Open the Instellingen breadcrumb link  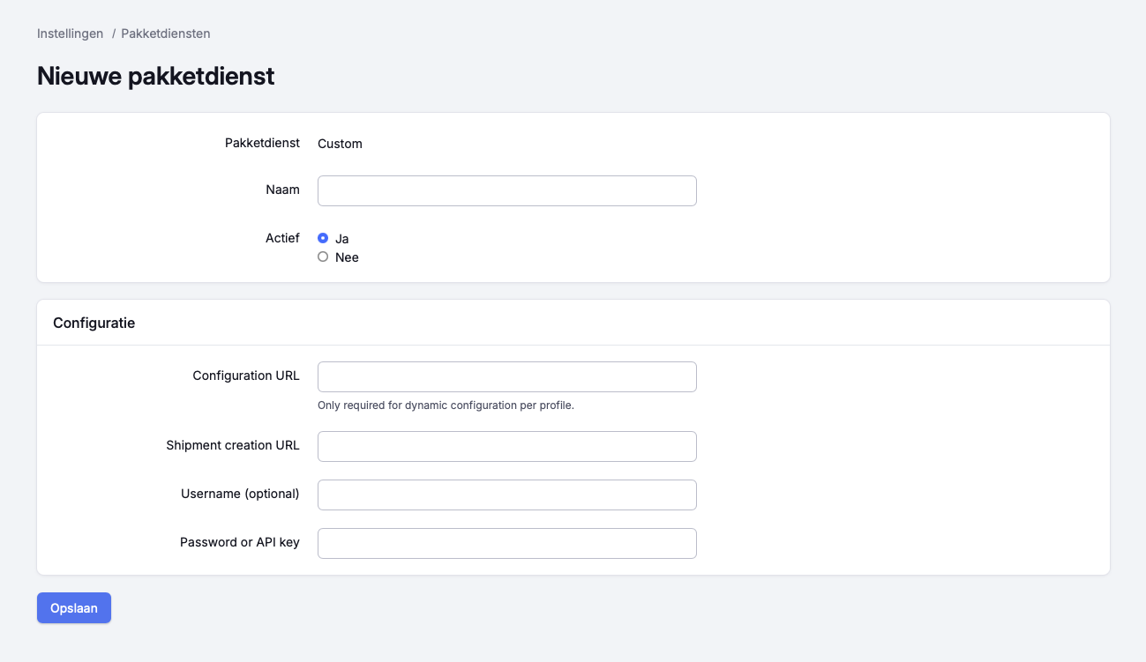[70, 33]
